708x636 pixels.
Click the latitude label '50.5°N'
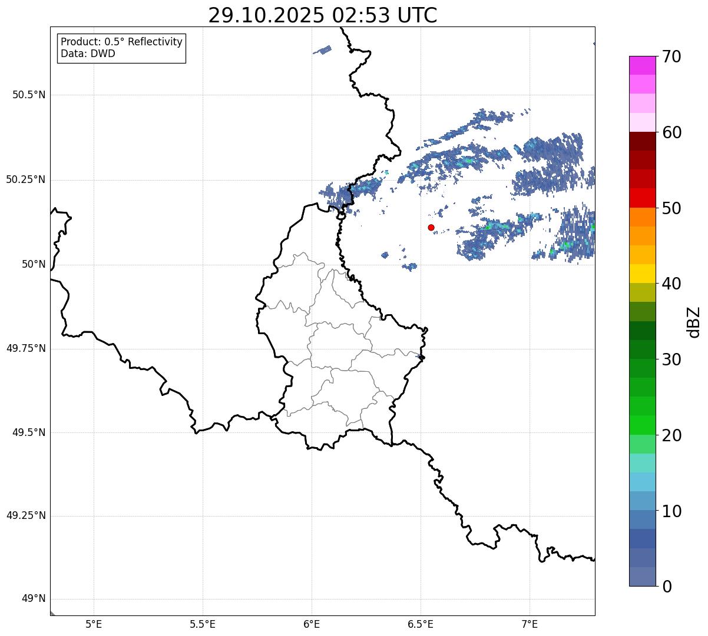point(29,95)
